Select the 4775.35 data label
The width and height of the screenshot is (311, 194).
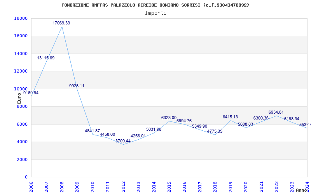point(215,131)
